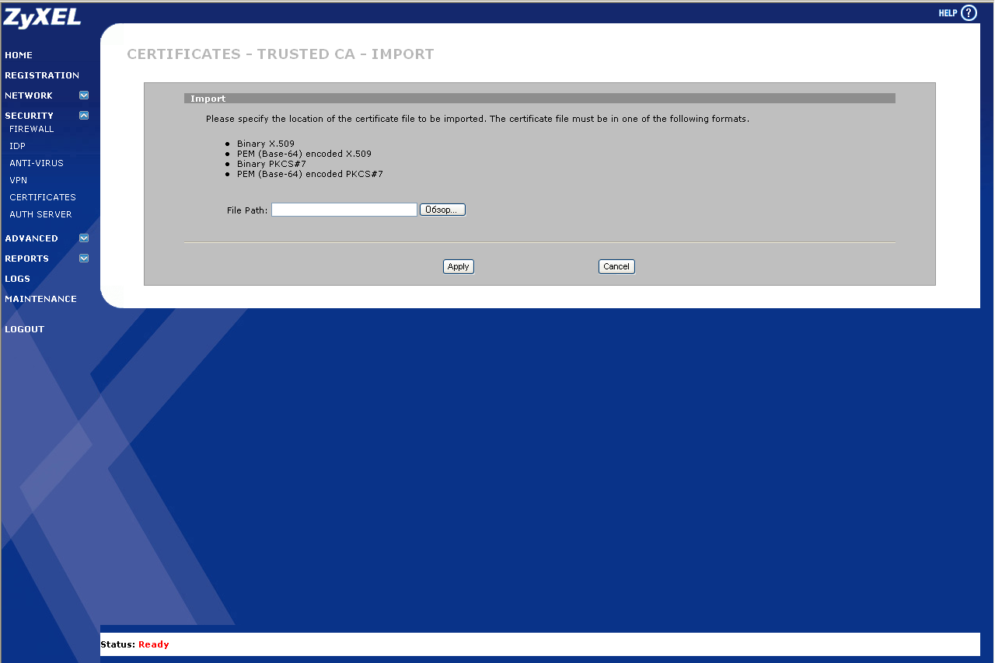This screenshot has height=663, width=995.
Task: Click the File Path input field
Action: tap(344, 210)
